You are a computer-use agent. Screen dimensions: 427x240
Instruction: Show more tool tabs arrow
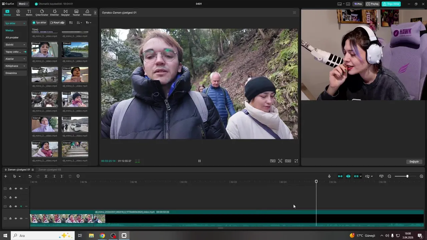tap(95, 13)
